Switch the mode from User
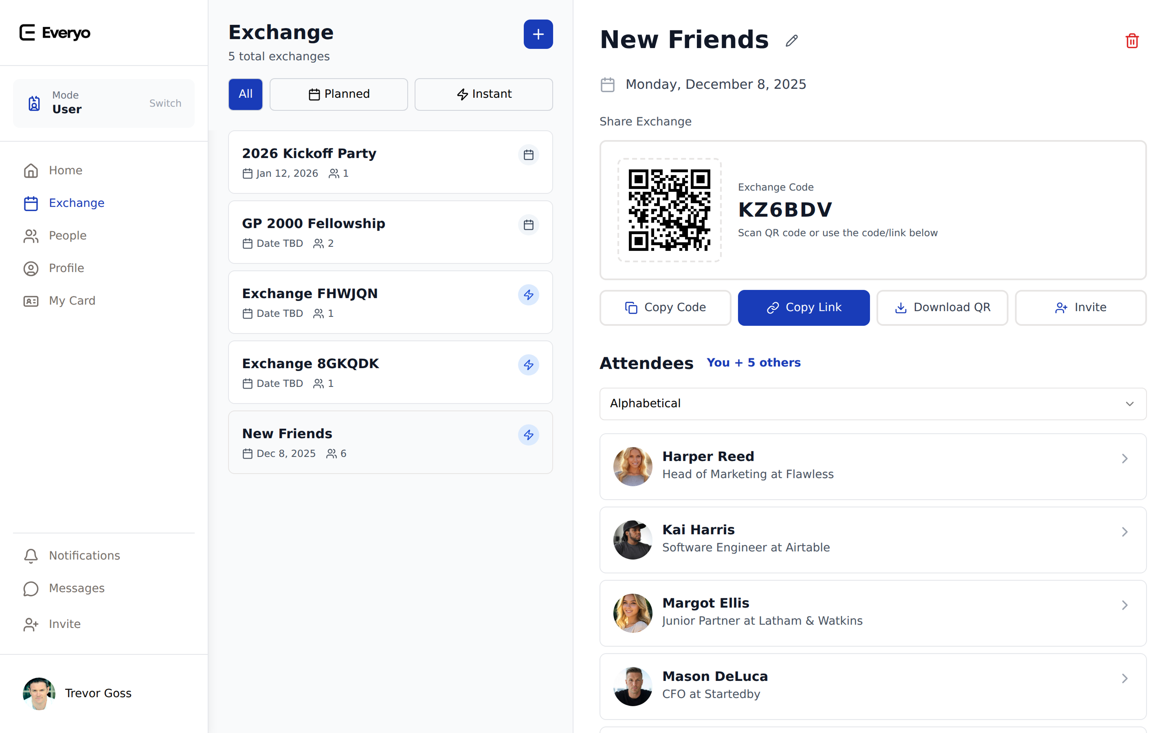The image size is (1173, 733). coord(165,103)
